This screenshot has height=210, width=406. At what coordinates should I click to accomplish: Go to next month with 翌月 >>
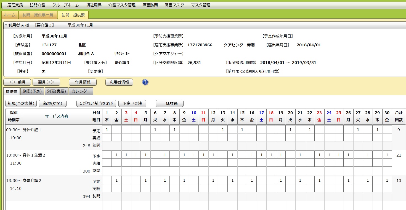tap(46, 82)
